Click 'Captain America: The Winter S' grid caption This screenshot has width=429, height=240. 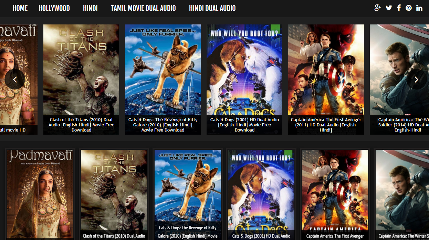pos(404,236)
